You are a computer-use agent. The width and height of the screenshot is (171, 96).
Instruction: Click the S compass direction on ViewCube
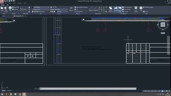point(163,30)
